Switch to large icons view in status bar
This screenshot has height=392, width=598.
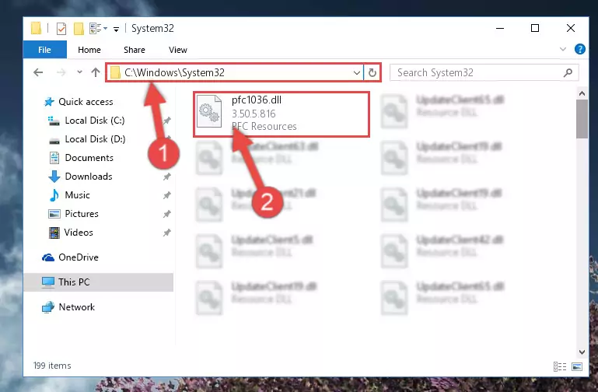(577, 367)
